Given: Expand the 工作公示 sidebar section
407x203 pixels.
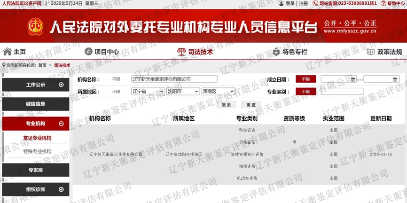Looking at the screenshot, I should tap(61, 85).
